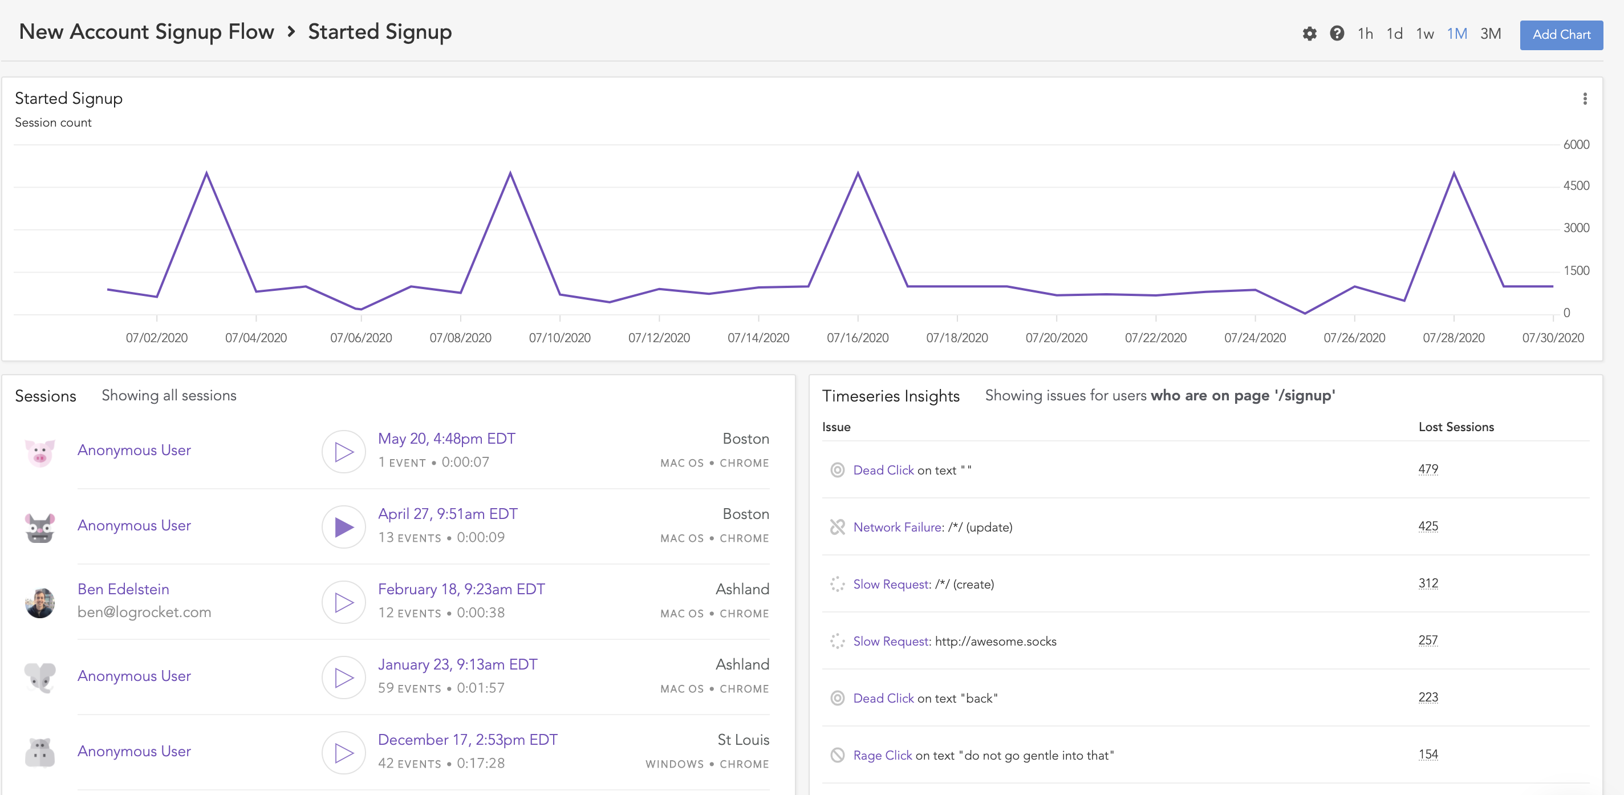The image size is (1624, 795).
Task: Open settings gear icon in header
Action: 1309,34
